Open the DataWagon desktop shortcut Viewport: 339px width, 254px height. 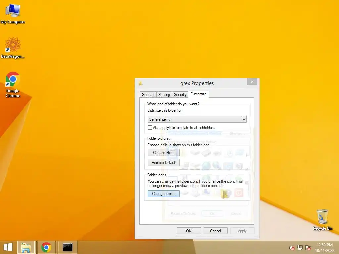(13, 48)
